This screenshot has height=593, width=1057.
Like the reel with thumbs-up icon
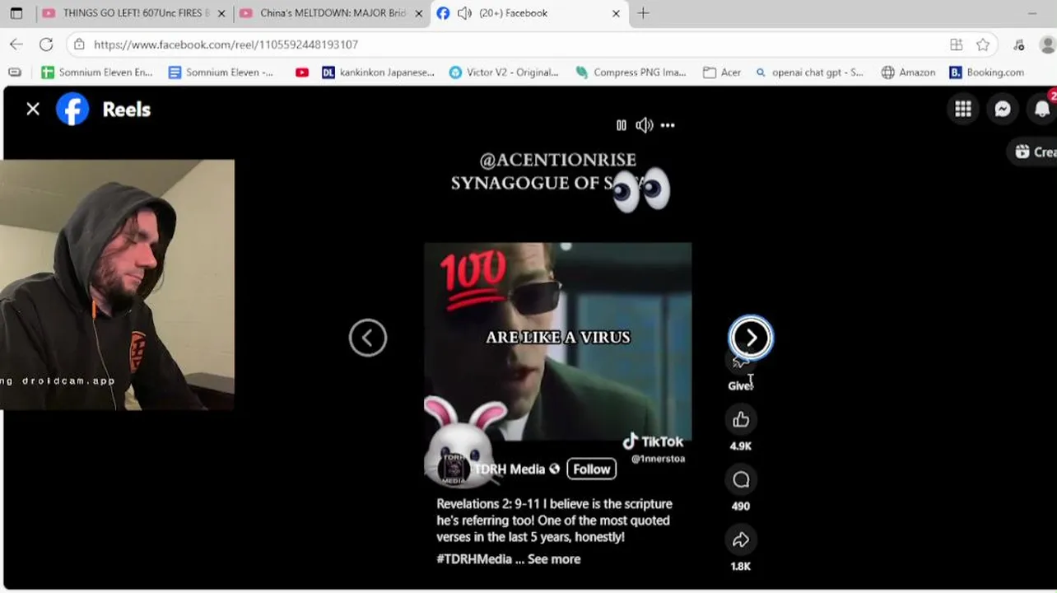pyautogui.click(x=741, y=420)
